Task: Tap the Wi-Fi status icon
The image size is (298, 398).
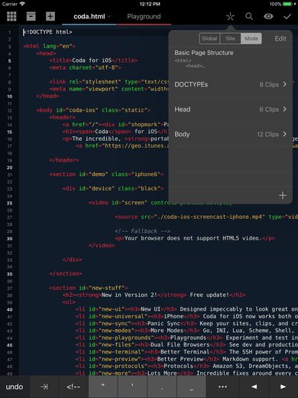Action: [22, 4]
